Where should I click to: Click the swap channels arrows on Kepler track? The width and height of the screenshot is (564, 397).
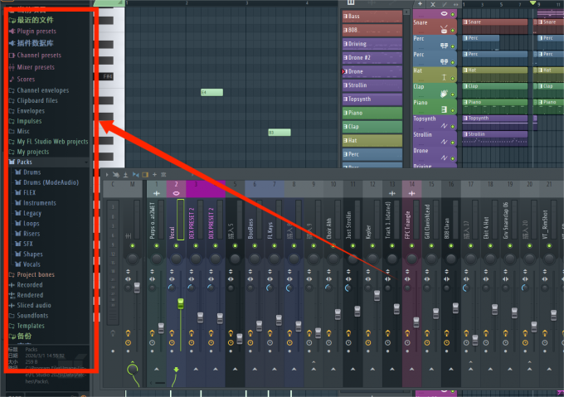pos(368,279)
